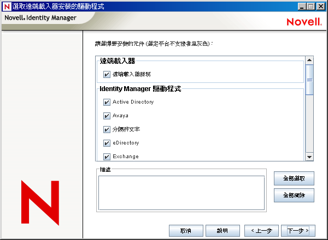The image size is (328, 240).
Task: Click the Avaya label text
Action: click(120, 116)
